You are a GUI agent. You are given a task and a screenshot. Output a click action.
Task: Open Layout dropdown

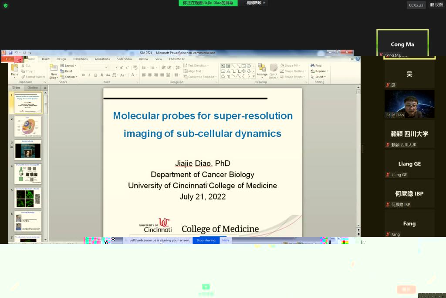[68, 65]
